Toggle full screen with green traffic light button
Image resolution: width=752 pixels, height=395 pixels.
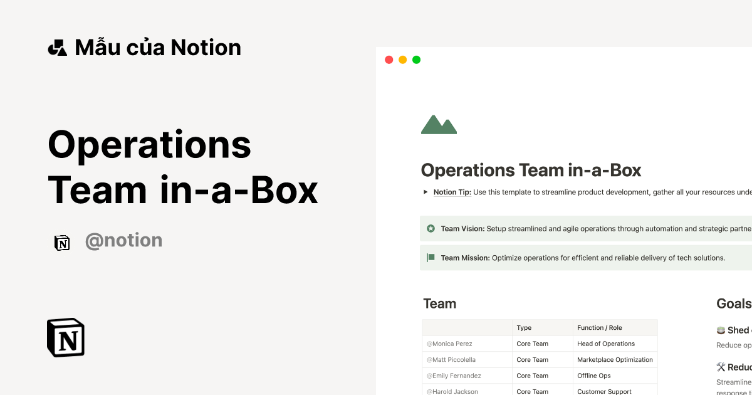tap(416, 59)
